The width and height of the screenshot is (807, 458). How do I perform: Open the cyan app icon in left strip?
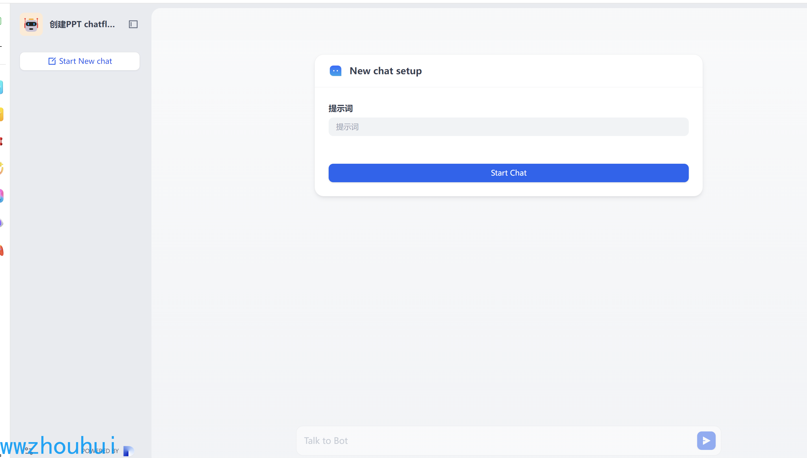(1, 87)
